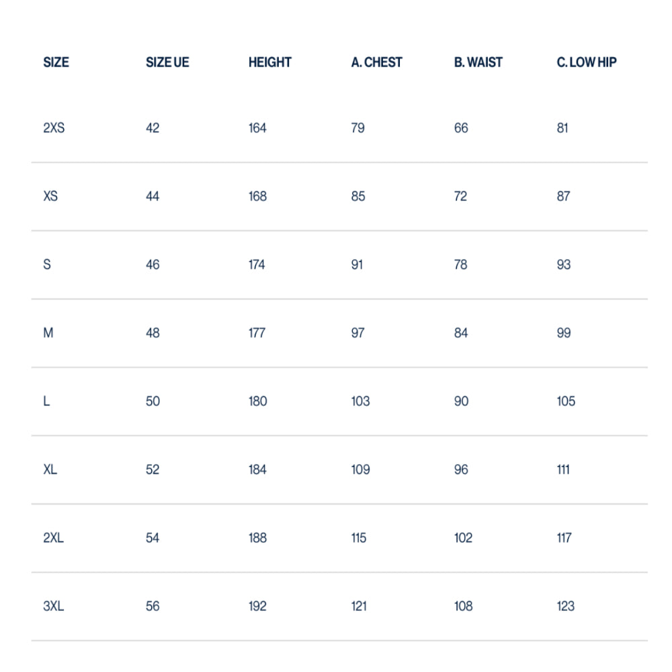Click the C. LOW HIP column header
This screenshot has width=672, height=672.
coord(587,62)
